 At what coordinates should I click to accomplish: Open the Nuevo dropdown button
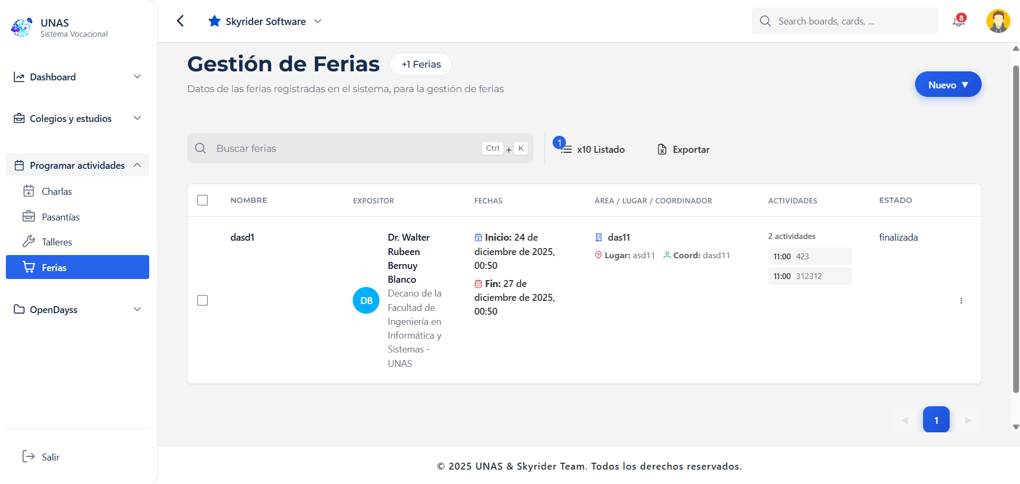[948, 85]
